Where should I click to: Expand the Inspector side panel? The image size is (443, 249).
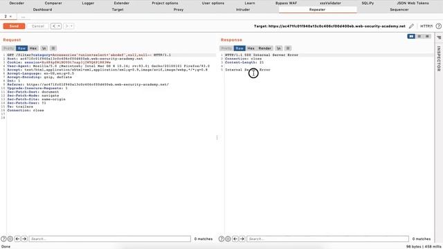(439, 59)
